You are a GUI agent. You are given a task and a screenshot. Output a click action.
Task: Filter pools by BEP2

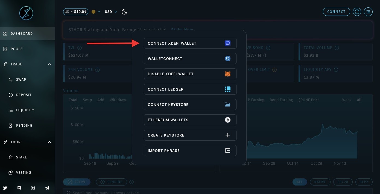(x=364, y=182)
